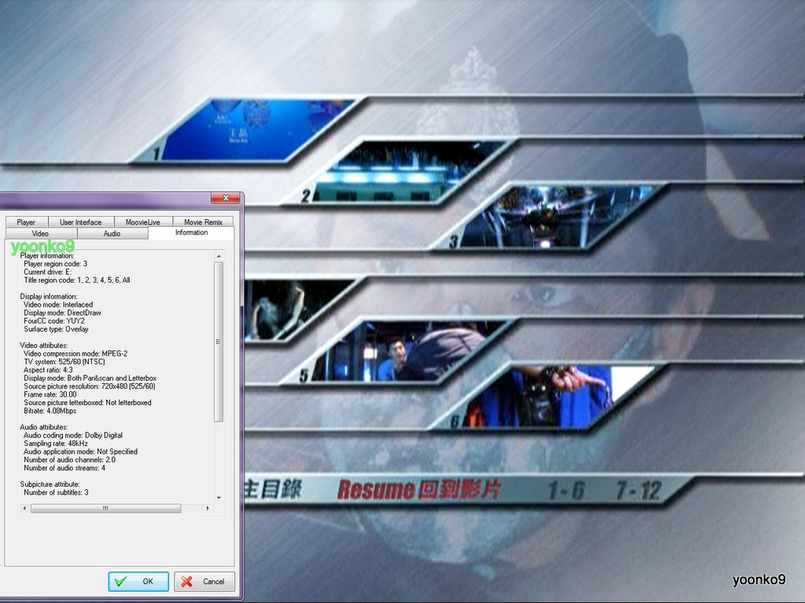Click 'Video compression mode: MPEG-2' line
This screenshot has width=805, height=603.
click(x=75, y=353)
